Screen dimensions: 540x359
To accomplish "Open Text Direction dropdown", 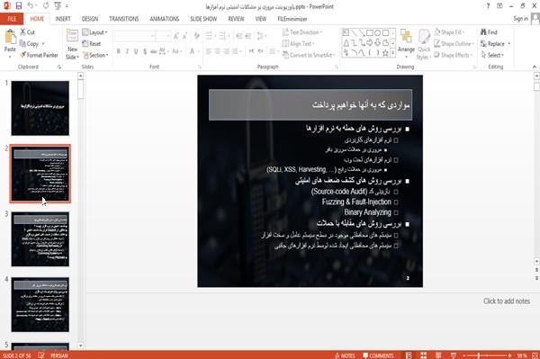I will pos(302,32).
